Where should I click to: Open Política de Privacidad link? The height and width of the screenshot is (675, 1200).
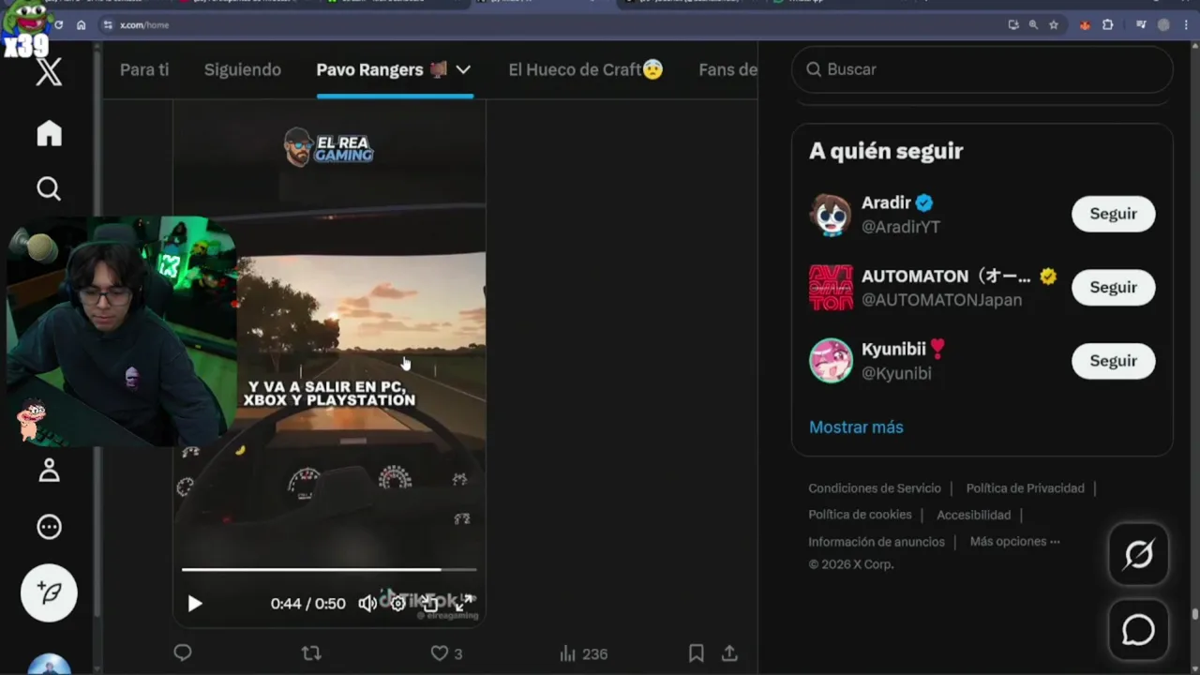tap(1025, 488)
